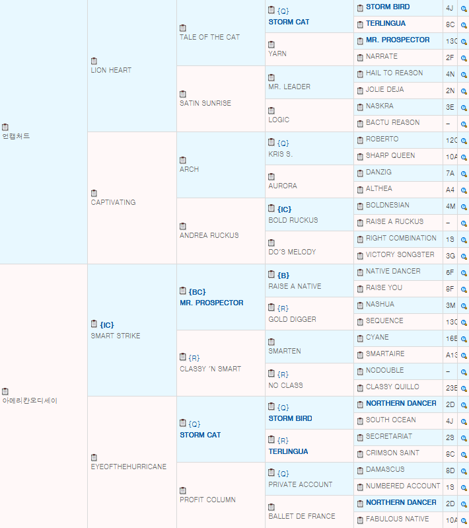This screenshot has height=528, width=469.
Task: Click the SATIN SUNRISE name
Action: [205, 104]
